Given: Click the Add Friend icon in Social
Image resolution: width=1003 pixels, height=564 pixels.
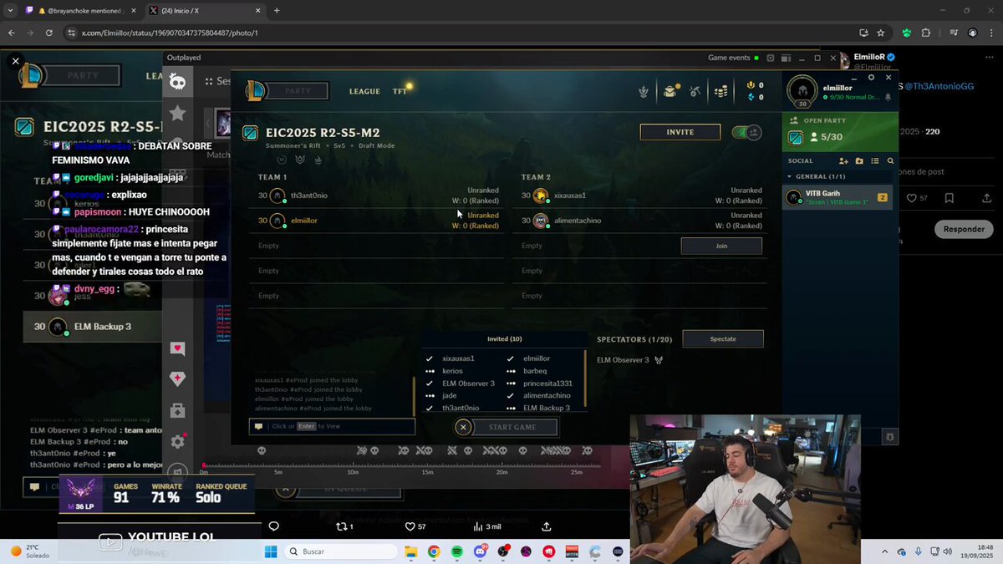Looking at the screenshot, I should point(843,160).
